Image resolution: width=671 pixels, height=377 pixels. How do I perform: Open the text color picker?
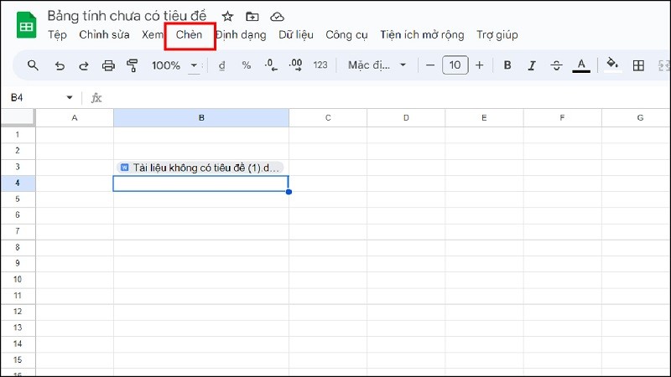[581, 65]
